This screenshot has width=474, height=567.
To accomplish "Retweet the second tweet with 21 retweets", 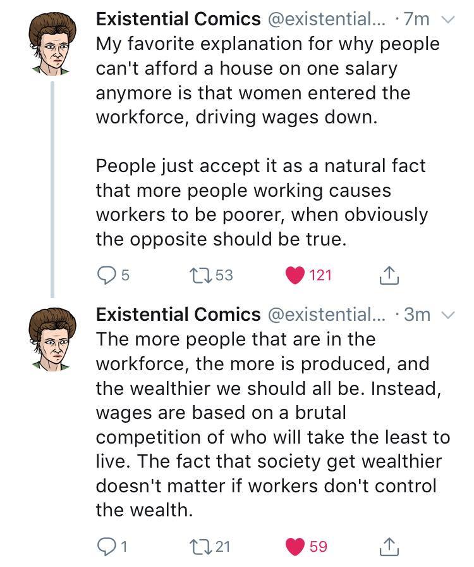I will (199, 546).
